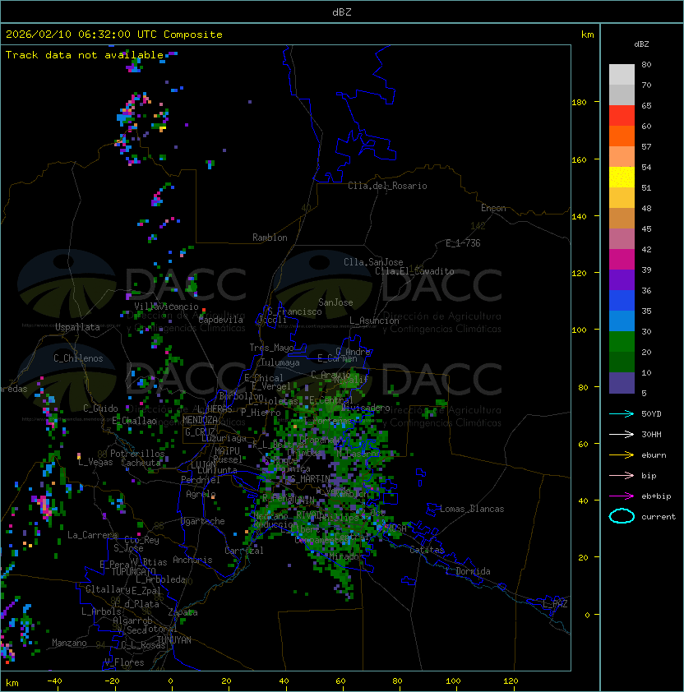
Task: Click the cyan 50YD arrow legend icon
Action: [622, 413]
